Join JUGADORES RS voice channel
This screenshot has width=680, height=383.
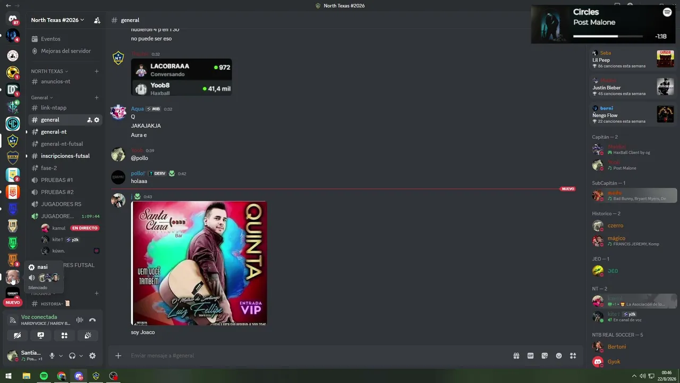(64, 204)
